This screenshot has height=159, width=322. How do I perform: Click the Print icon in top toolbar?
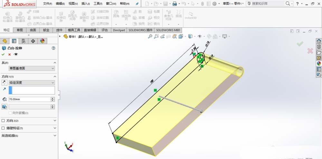click(x=175, y=4)
